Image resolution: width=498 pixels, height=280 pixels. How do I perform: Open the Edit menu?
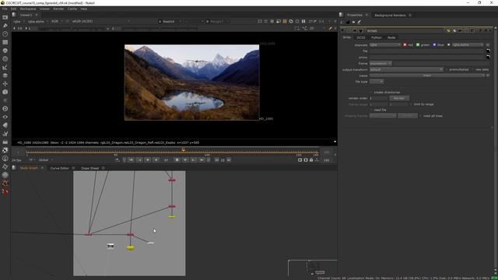pyautogui.click(x=13, y=9)
